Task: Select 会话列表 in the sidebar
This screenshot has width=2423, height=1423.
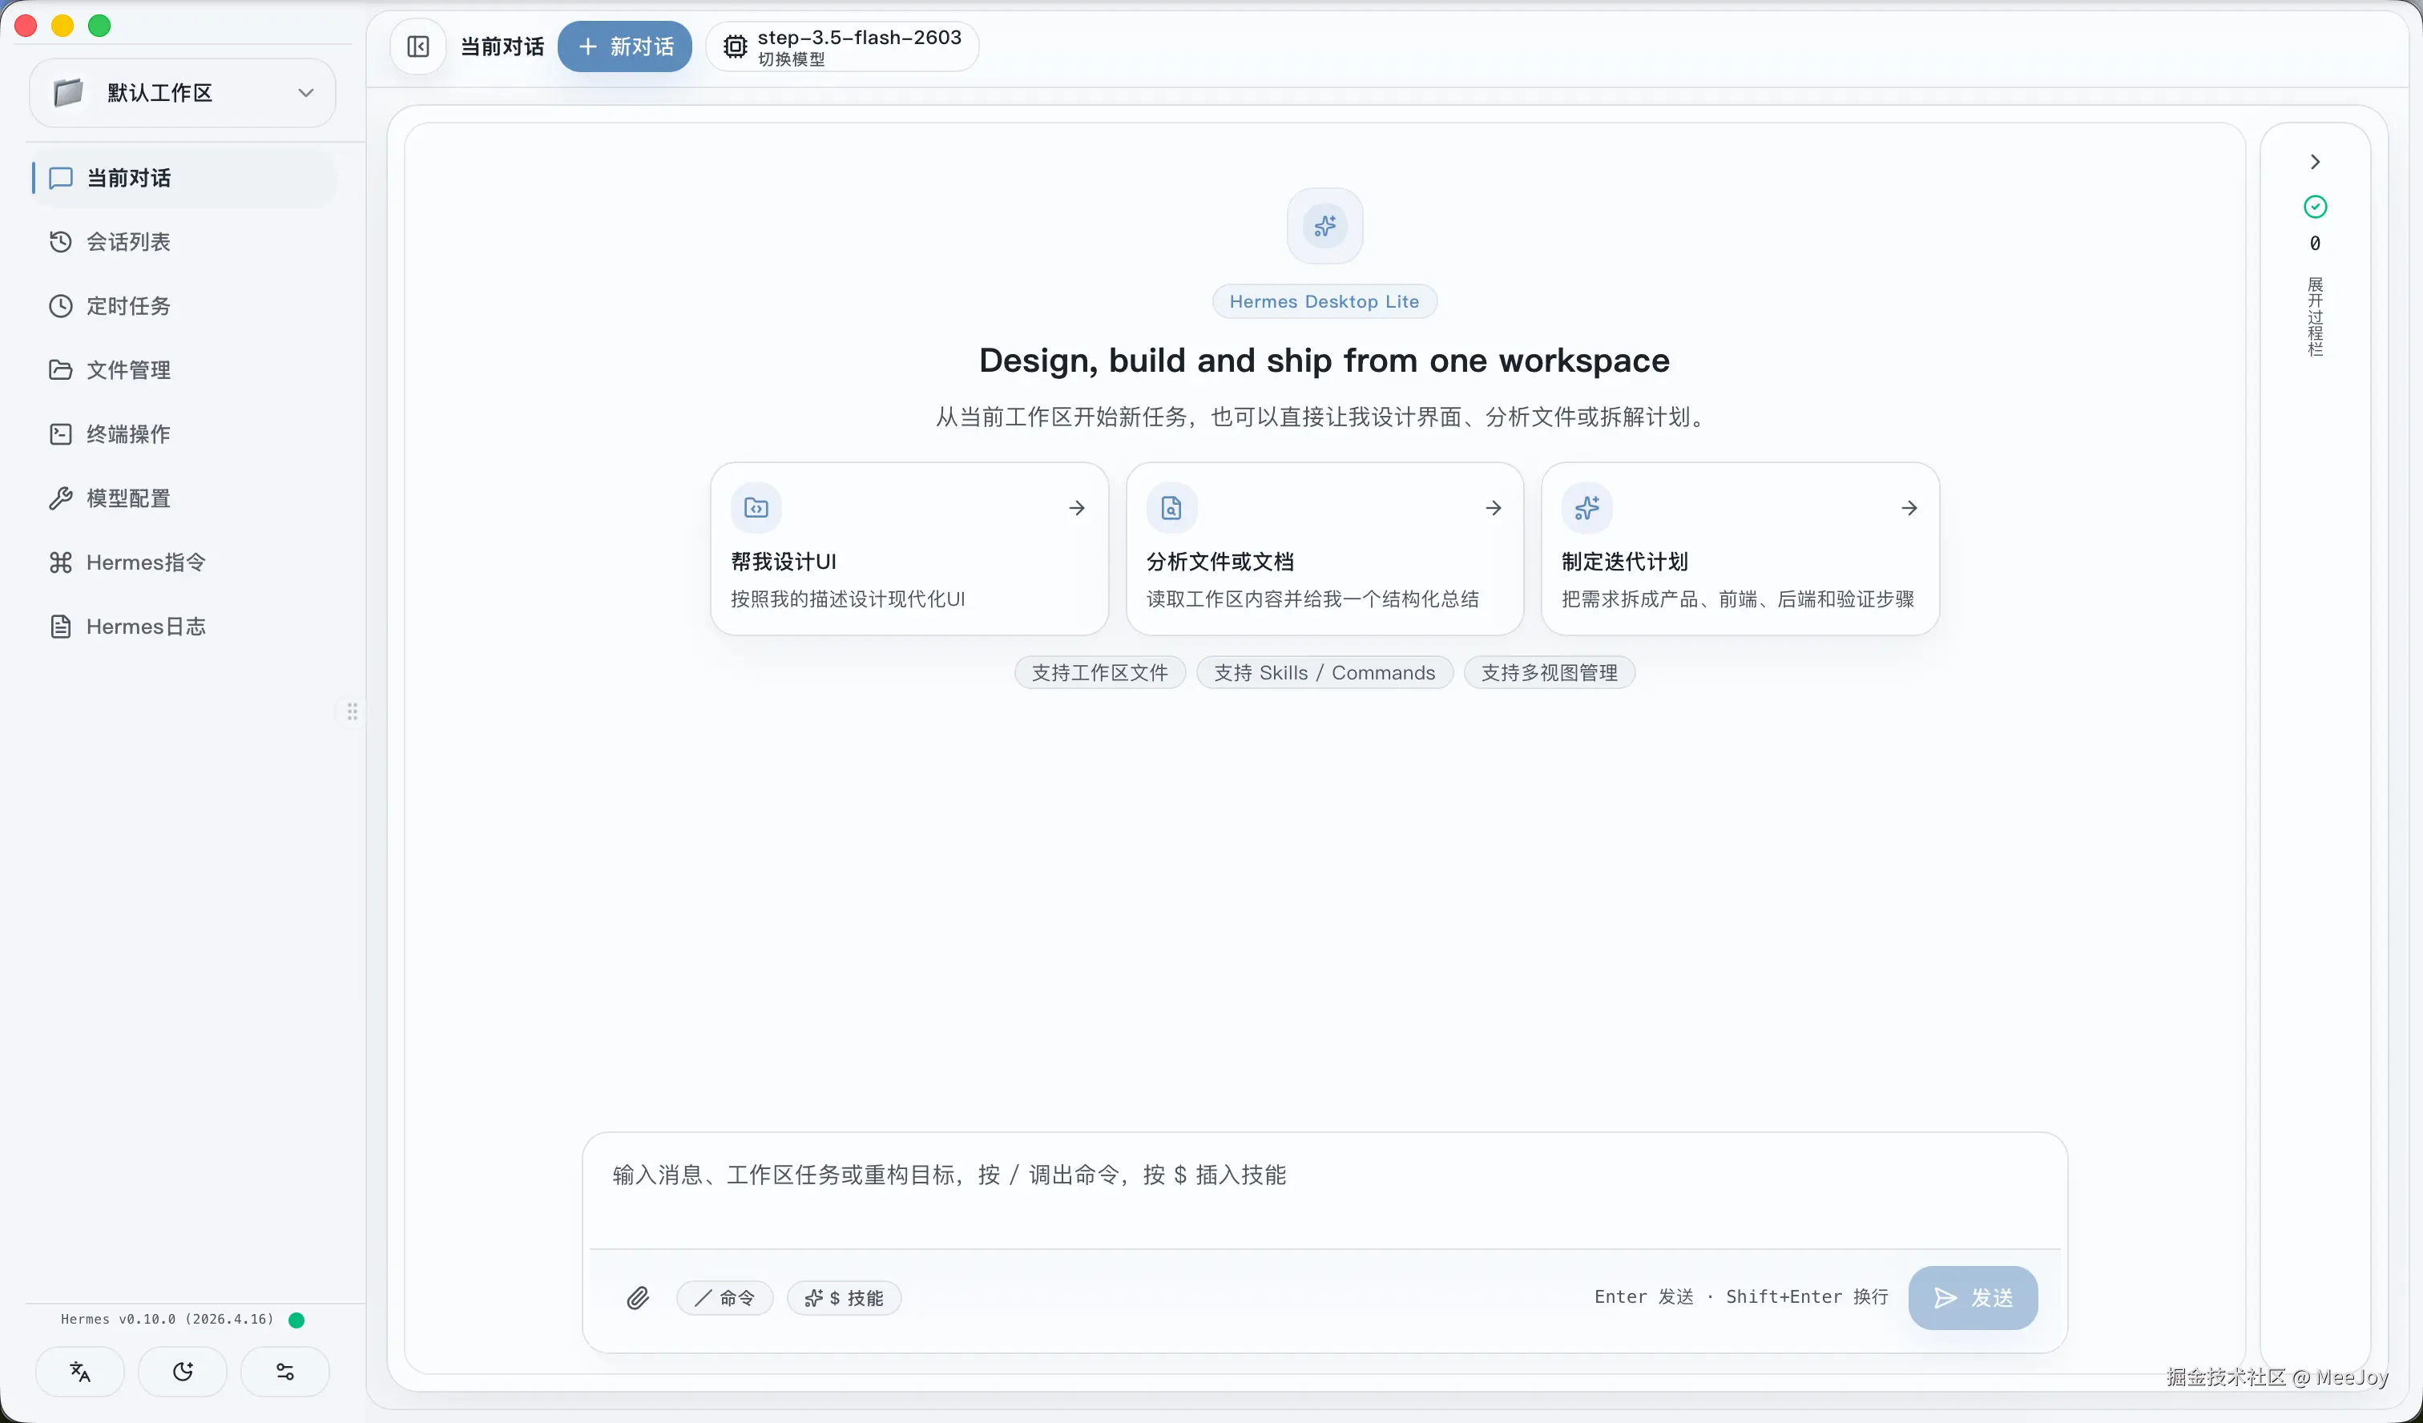Action: pos(129,241)
